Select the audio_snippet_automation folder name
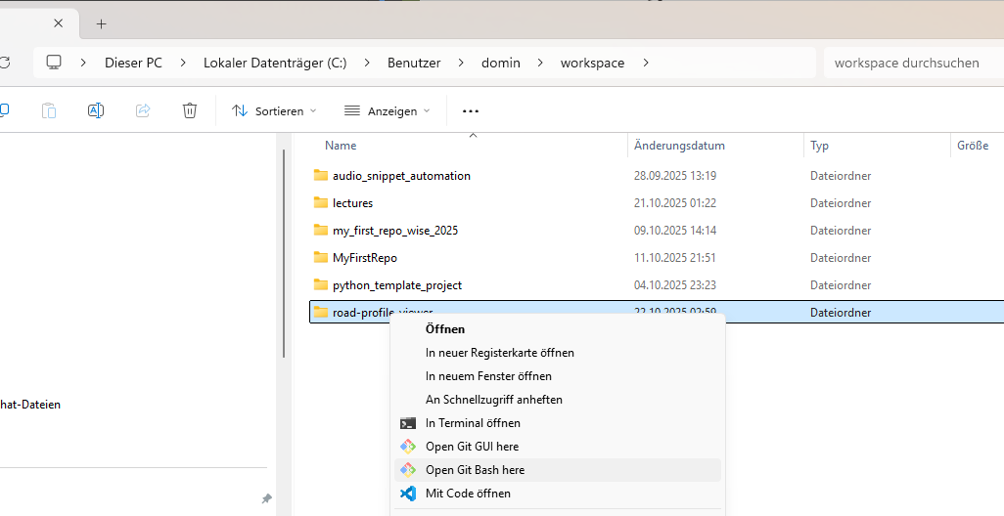This screenshot has width=1004, height=516. pos(401,176)
